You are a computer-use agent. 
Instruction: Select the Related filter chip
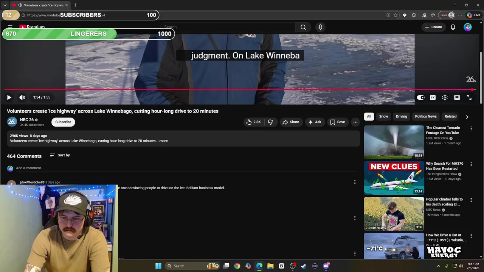pyautogui.click(x=450, y=116)
